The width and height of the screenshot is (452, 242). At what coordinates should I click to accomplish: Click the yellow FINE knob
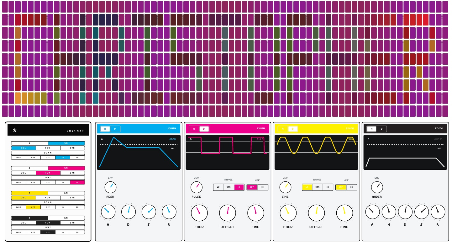click(344, 213)
